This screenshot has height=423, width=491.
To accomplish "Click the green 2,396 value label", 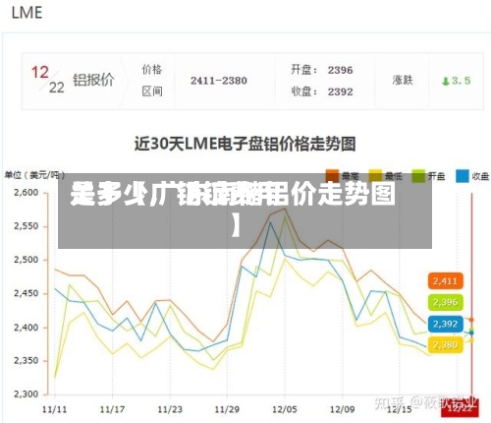I will [445, 302].
